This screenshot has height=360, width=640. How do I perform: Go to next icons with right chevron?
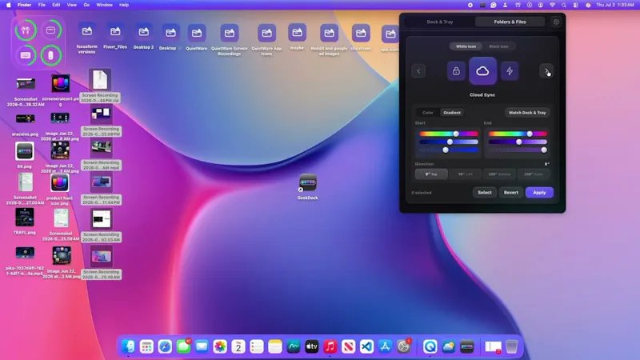(x=546, y=71)
